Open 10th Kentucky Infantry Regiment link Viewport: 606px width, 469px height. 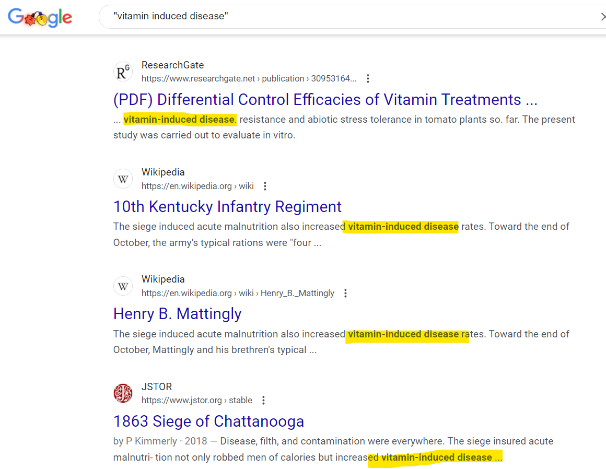click(227, 207)
